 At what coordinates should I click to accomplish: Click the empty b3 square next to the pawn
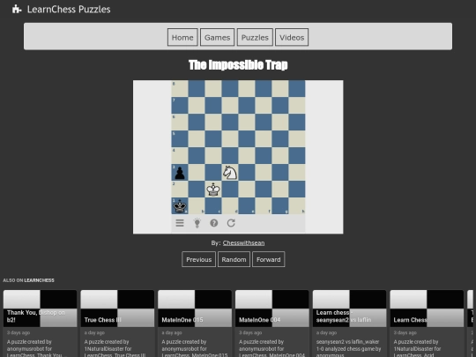197,173
